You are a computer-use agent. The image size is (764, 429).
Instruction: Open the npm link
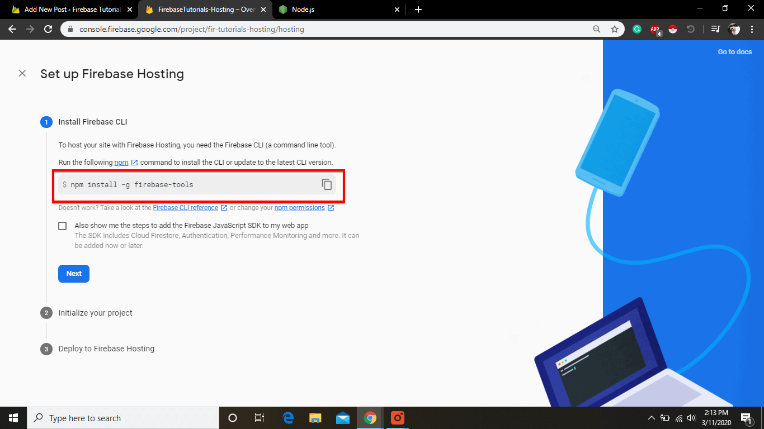pos(121,162)
